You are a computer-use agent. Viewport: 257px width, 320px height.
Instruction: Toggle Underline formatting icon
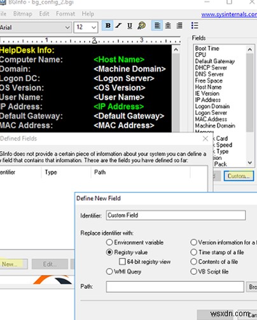pyautogui.click(x=130, y=26)
